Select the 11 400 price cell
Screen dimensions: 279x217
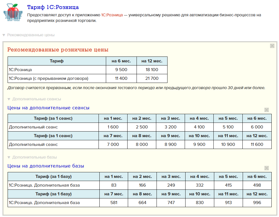(121, 78)
